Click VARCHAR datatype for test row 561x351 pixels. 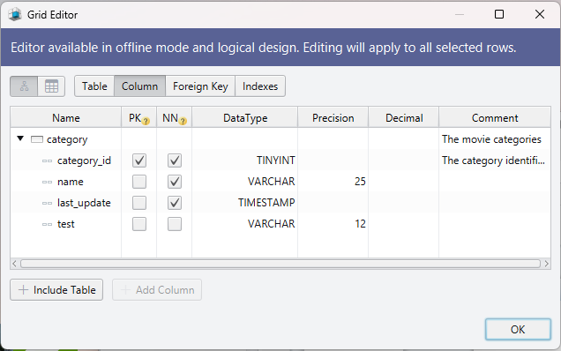pos(271,224)
